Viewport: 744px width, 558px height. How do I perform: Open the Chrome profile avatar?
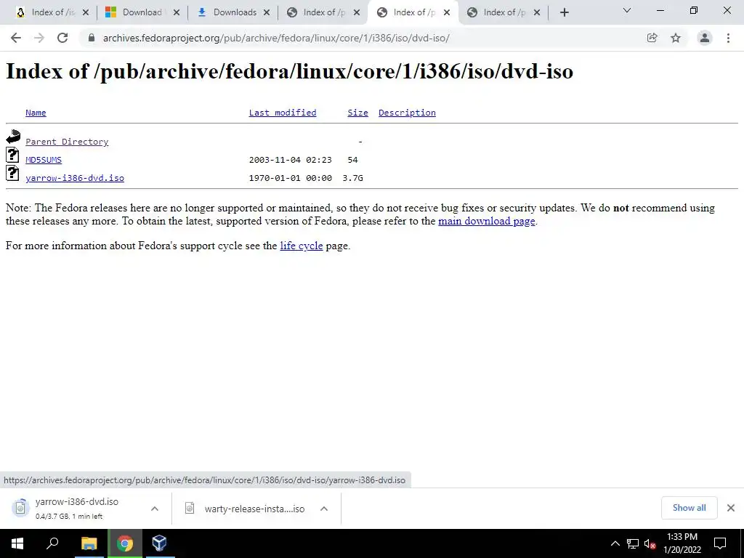pyautogui.click(x=705, y=38)
